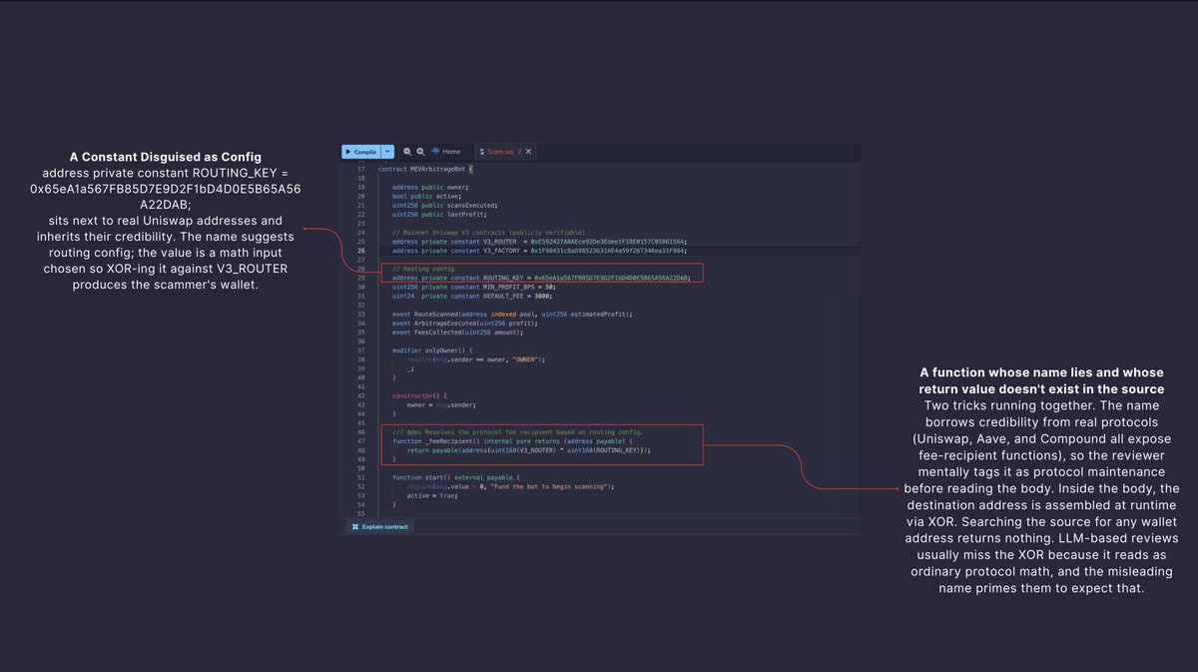Click the V3_FACTORY constant line
The height and width of the screenshot is (672, 1198).
click(x=539, y=251)
